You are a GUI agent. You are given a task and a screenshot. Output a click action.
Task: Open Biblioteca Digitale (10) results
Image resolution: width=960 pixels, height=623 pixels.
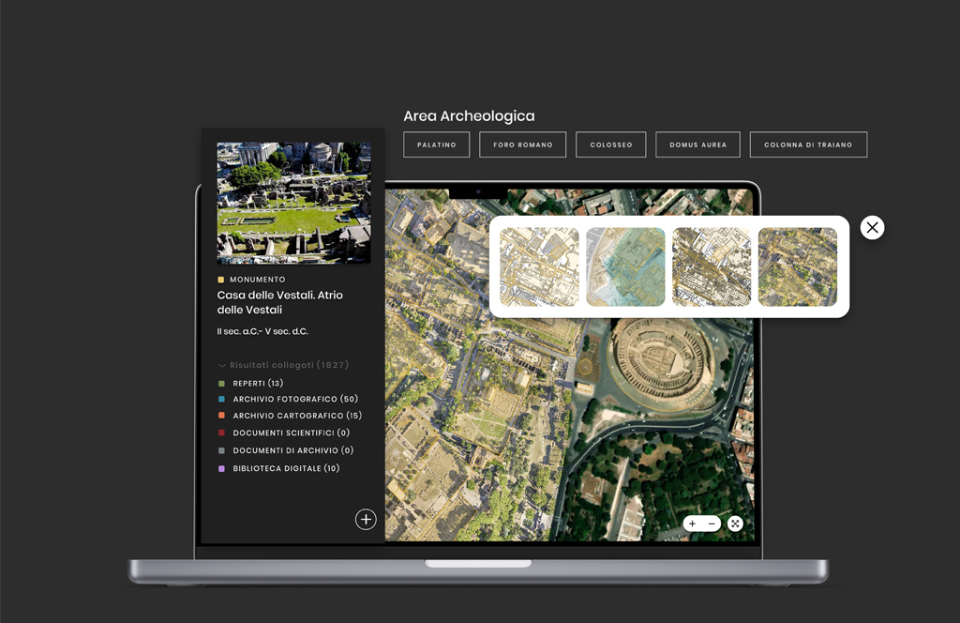point(286,468)
